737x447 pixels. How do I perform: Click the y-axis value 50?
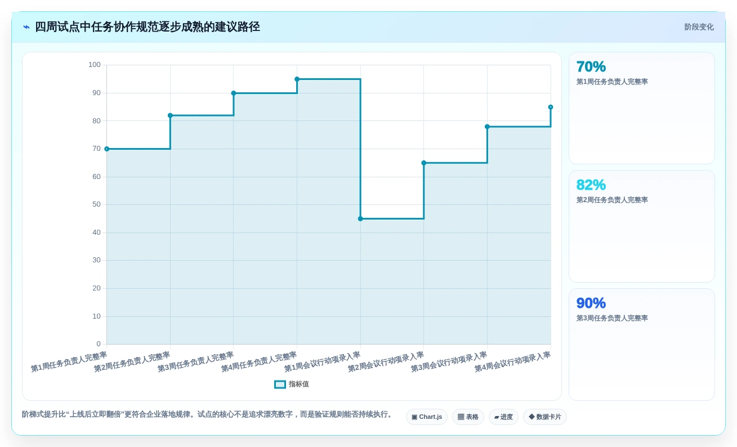click(x=96, y=204)
